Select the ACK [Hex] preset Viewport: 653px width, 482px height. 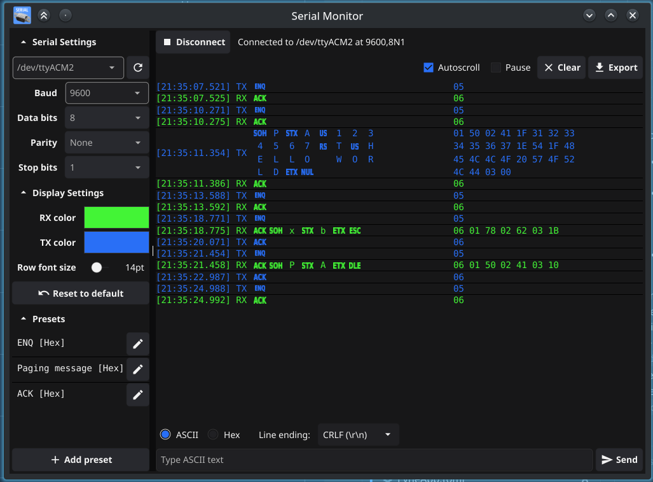69,393
